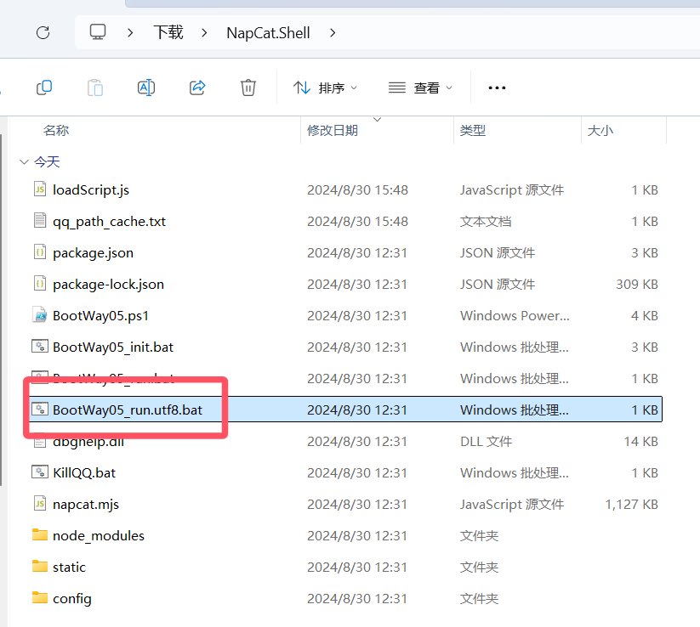700x627 pixels.
Task: Open the 查看 view dropdown
Action: (420, 88)
